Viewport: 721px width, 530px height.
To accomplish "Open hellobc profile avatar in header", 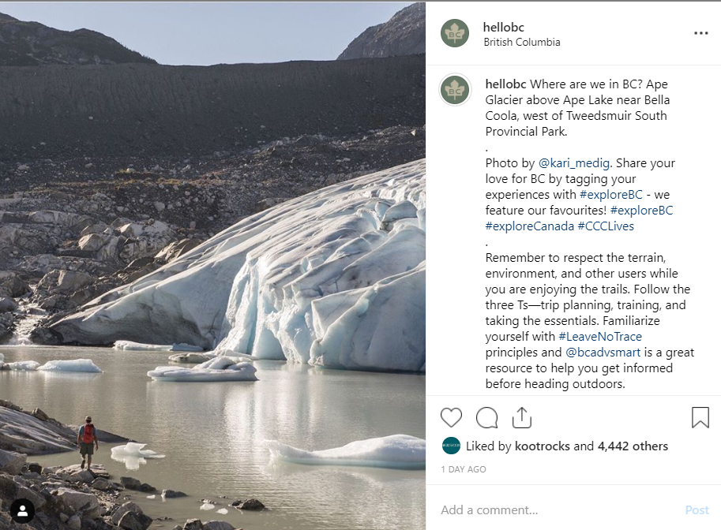I will click(455, 33).
